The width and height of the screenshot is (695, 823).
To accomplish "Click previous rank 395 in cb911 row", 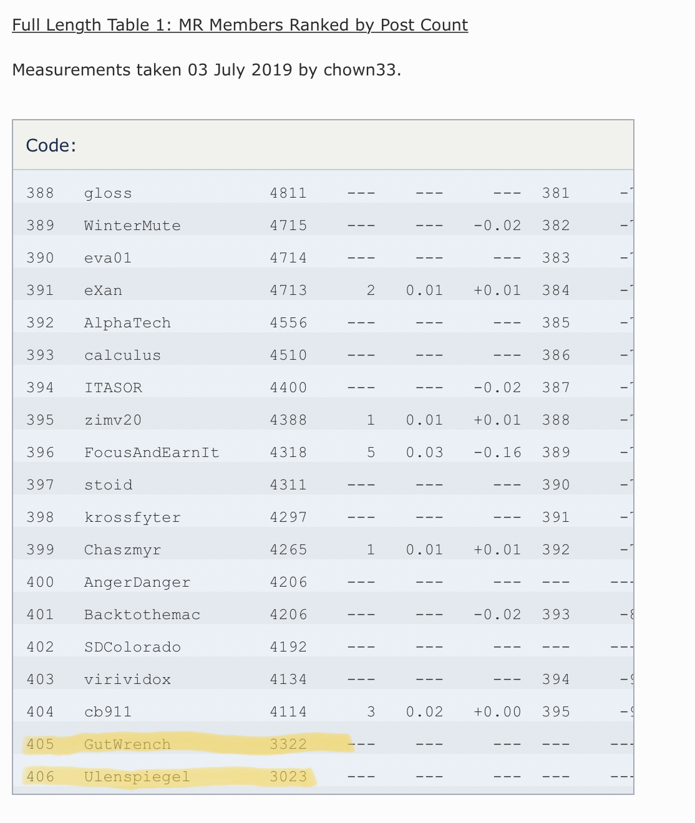I will tap(556, 712).
